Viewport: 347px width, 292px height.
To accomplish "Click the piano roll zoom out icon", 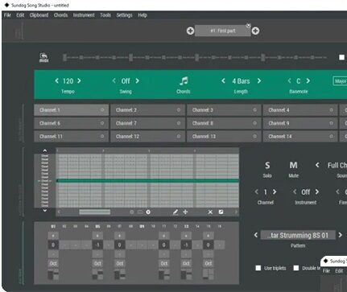I will click(x=131, y=212).
